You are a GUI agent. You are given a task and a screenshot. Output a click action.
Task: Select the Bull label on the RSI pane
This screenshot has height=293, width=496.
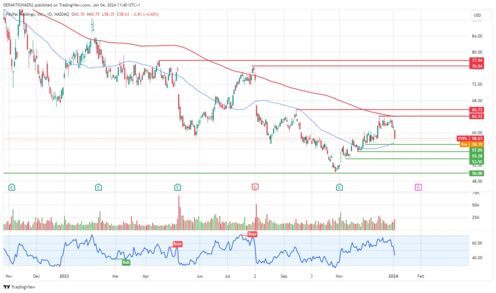coord(125,262)
